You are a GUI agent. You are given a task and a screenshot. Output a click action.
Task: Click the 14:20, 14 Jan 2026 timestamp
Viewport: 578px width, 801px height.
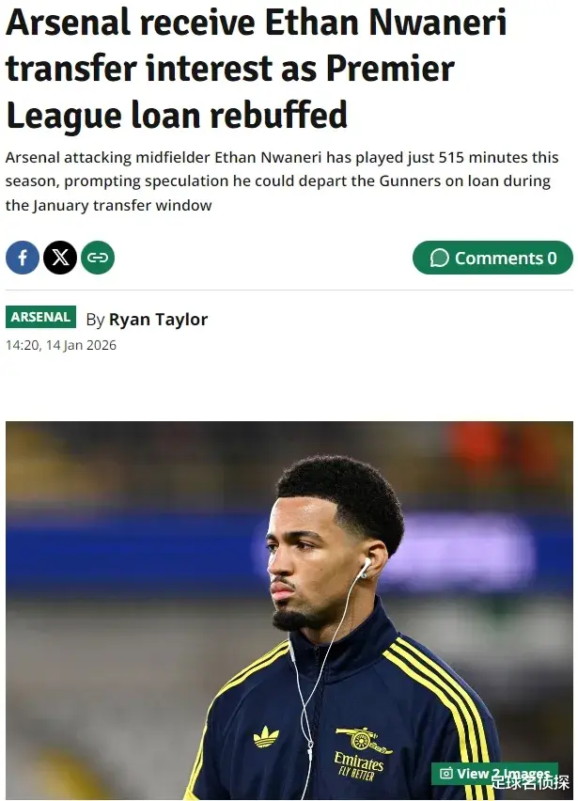(x=61, y=345)
